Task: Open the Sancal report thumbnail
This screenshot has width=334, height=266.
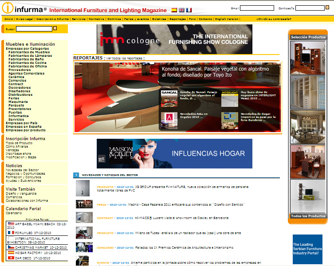Action: pyautogui.click(x=169, y=98)
